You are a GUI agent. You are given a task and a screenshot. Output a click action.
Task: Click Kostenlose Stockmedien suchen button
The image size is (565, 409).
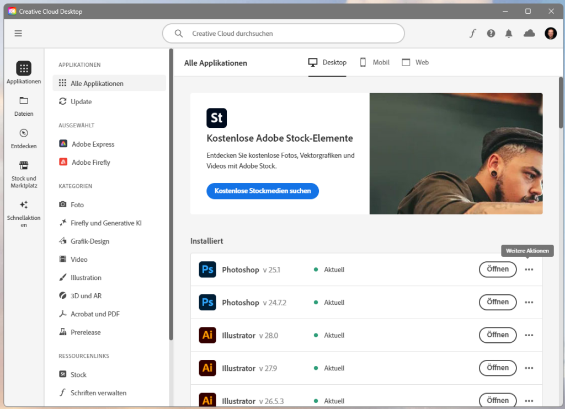pyautogui.click(x=263, y=191)
